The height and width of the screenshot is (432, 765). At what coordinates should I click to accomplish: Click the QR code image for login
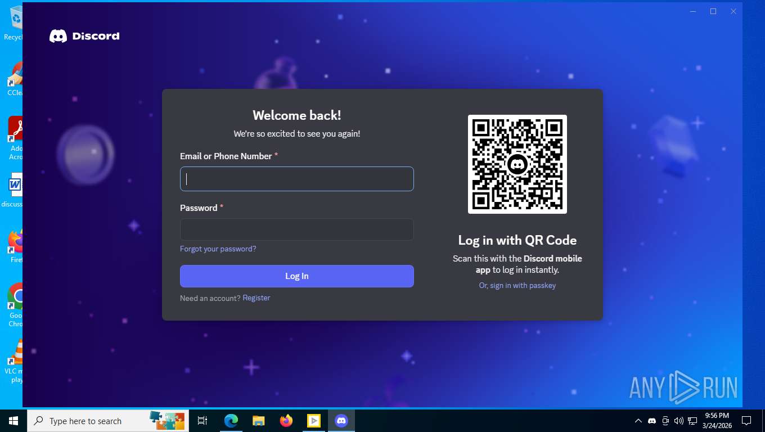pos(517,164)
